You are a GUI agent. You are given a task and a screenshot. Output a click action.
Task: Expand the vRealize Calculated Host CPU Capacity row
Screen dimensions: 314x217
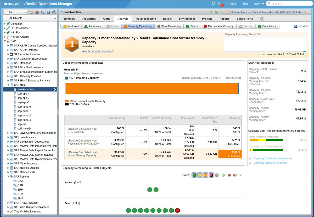pos(66,130)
